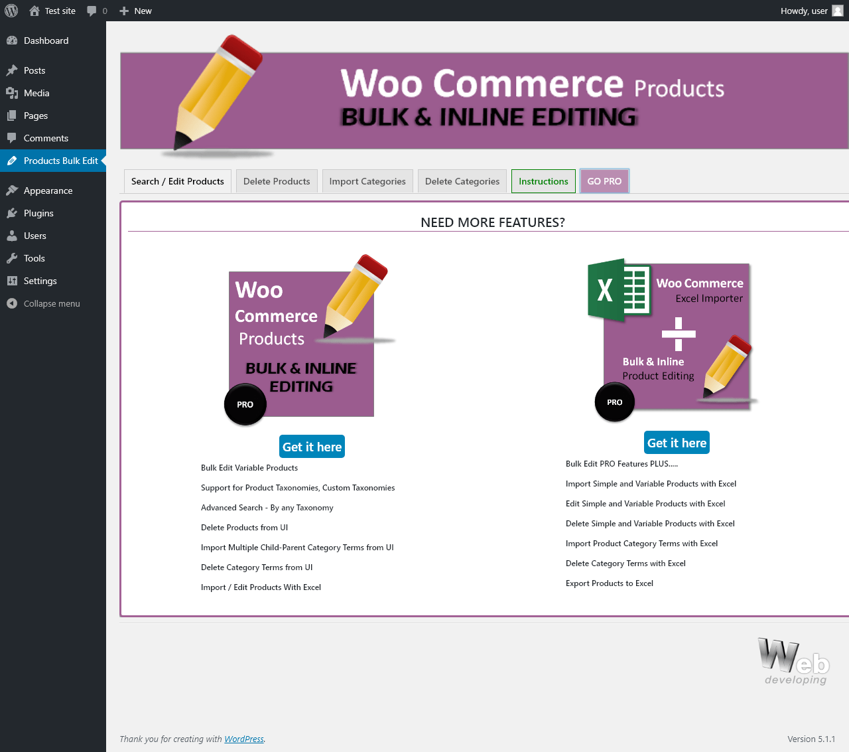
Task: Click 'Import Product Category Terms with Excel'
Action: click(x=642, y=544)
